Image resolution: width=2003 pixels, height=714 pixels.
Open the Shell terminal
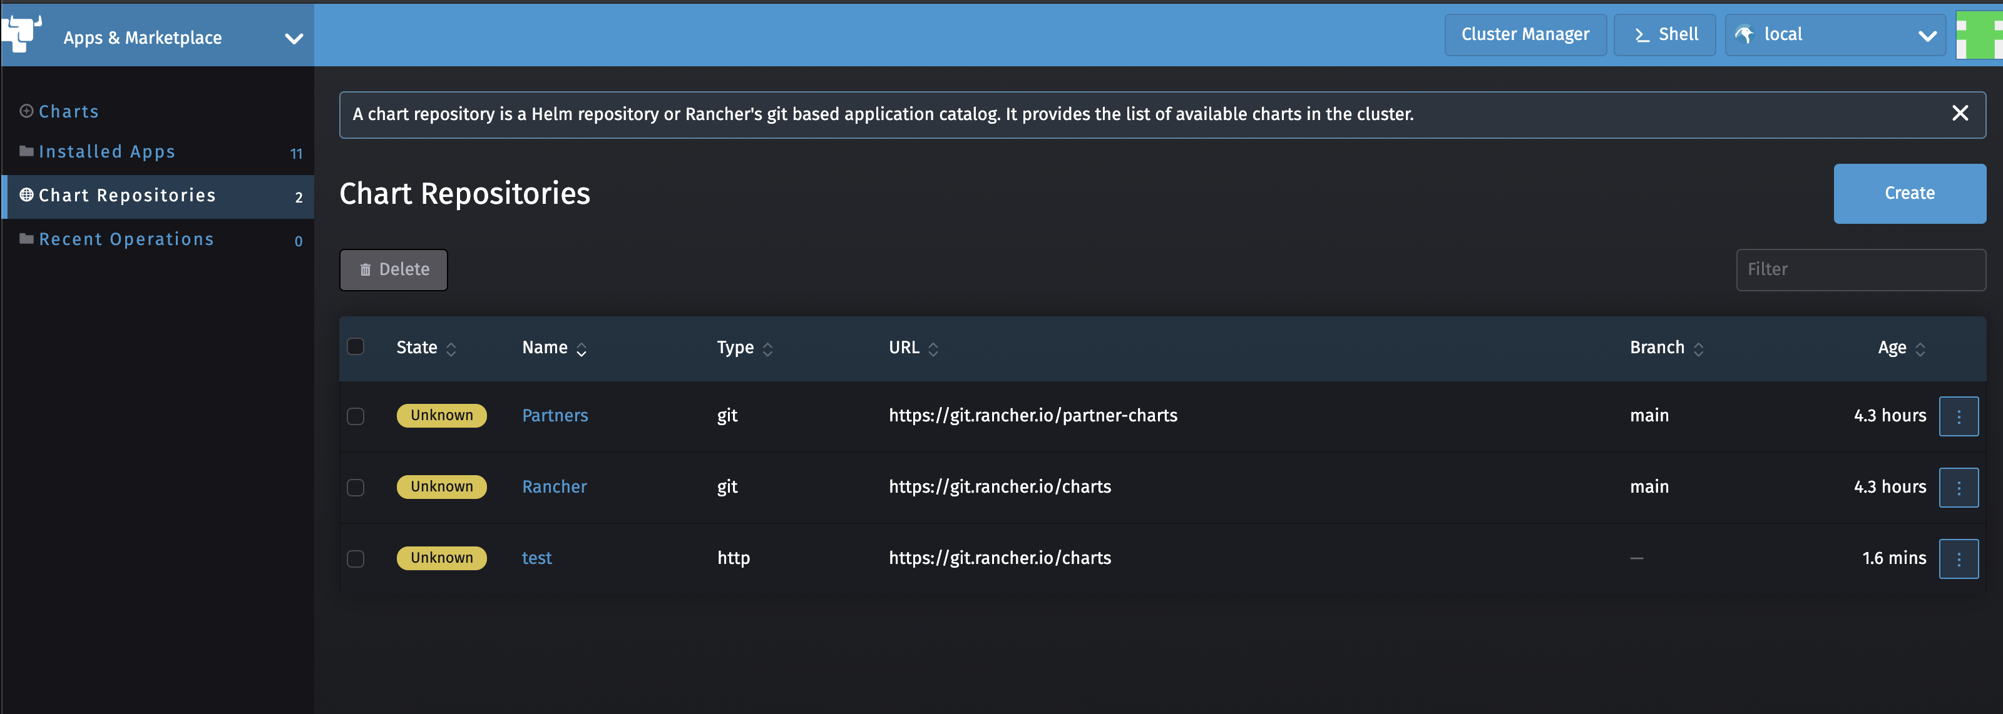tap(1664, 34)
